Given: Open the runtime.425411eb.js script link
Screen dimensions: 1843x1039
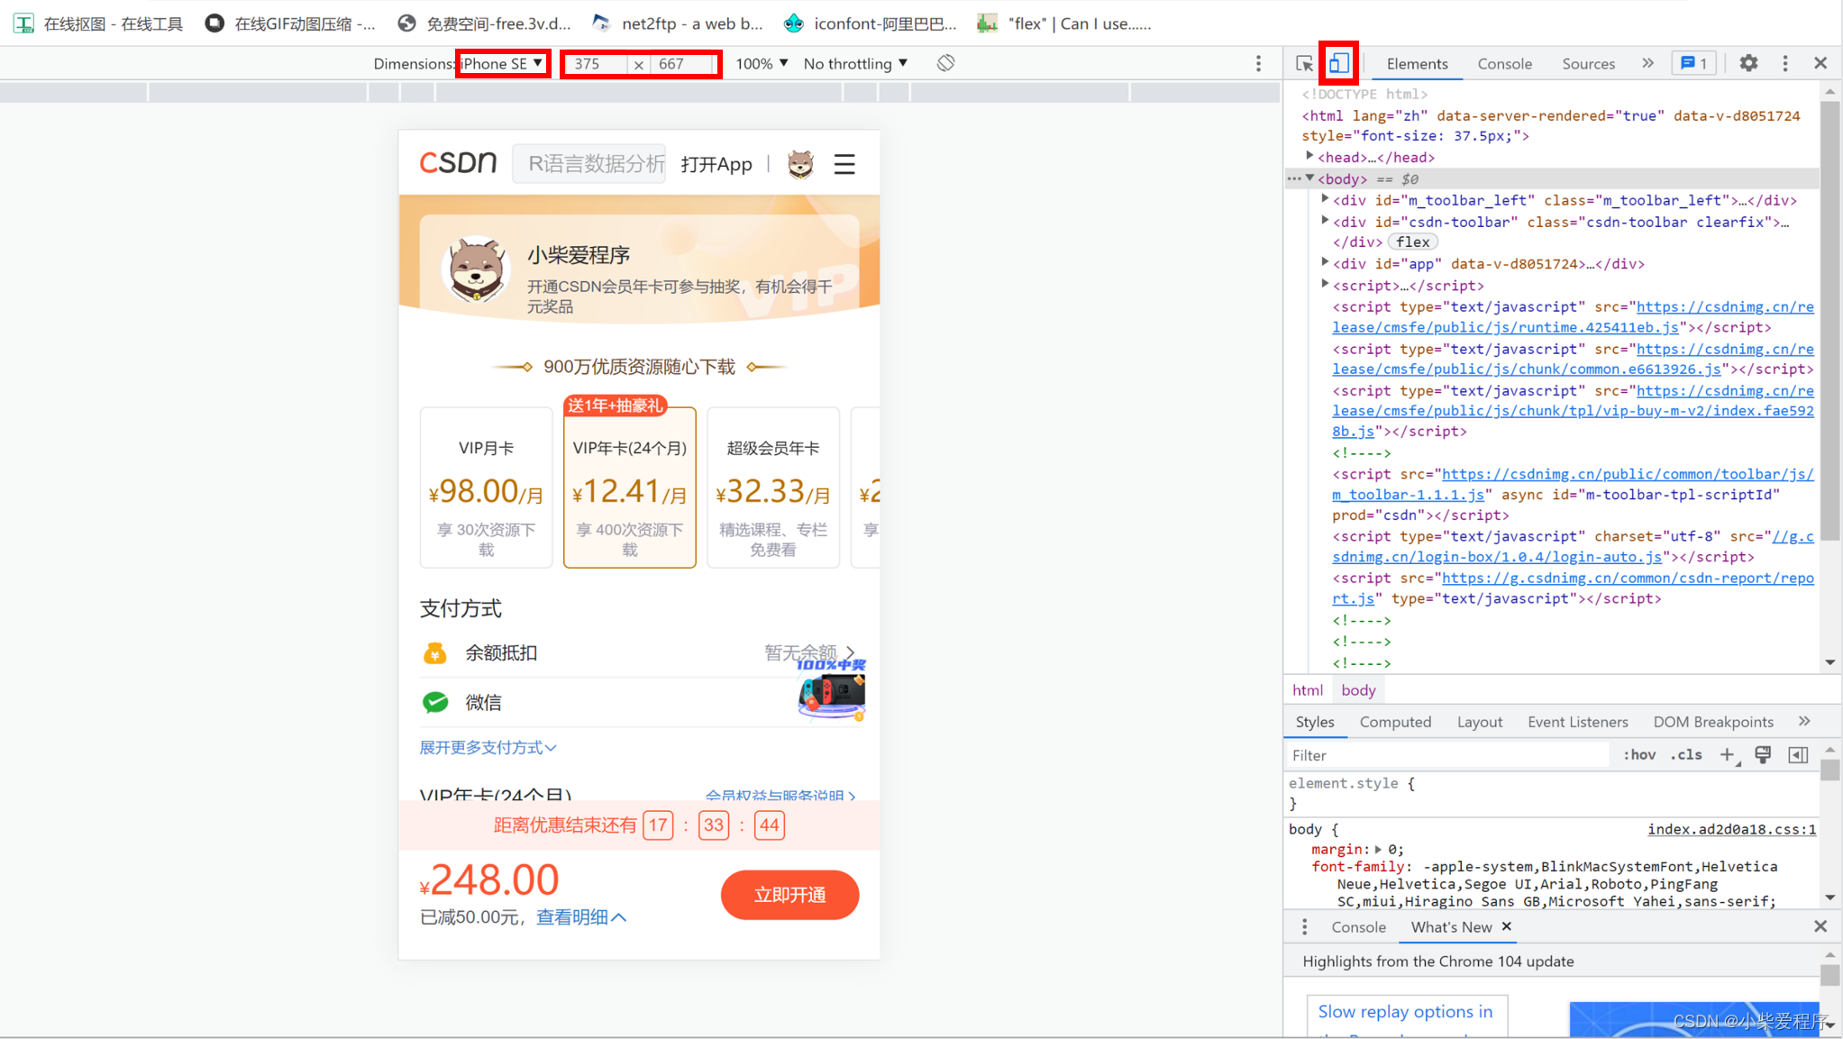Looking at the screenshot, I should (x=1573, y=317).
